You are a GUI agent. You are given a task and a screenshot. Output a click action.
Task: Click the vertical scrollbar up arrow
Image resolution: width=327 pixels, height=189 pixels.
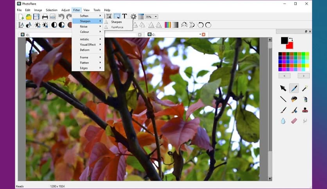[x=270, y=39]
